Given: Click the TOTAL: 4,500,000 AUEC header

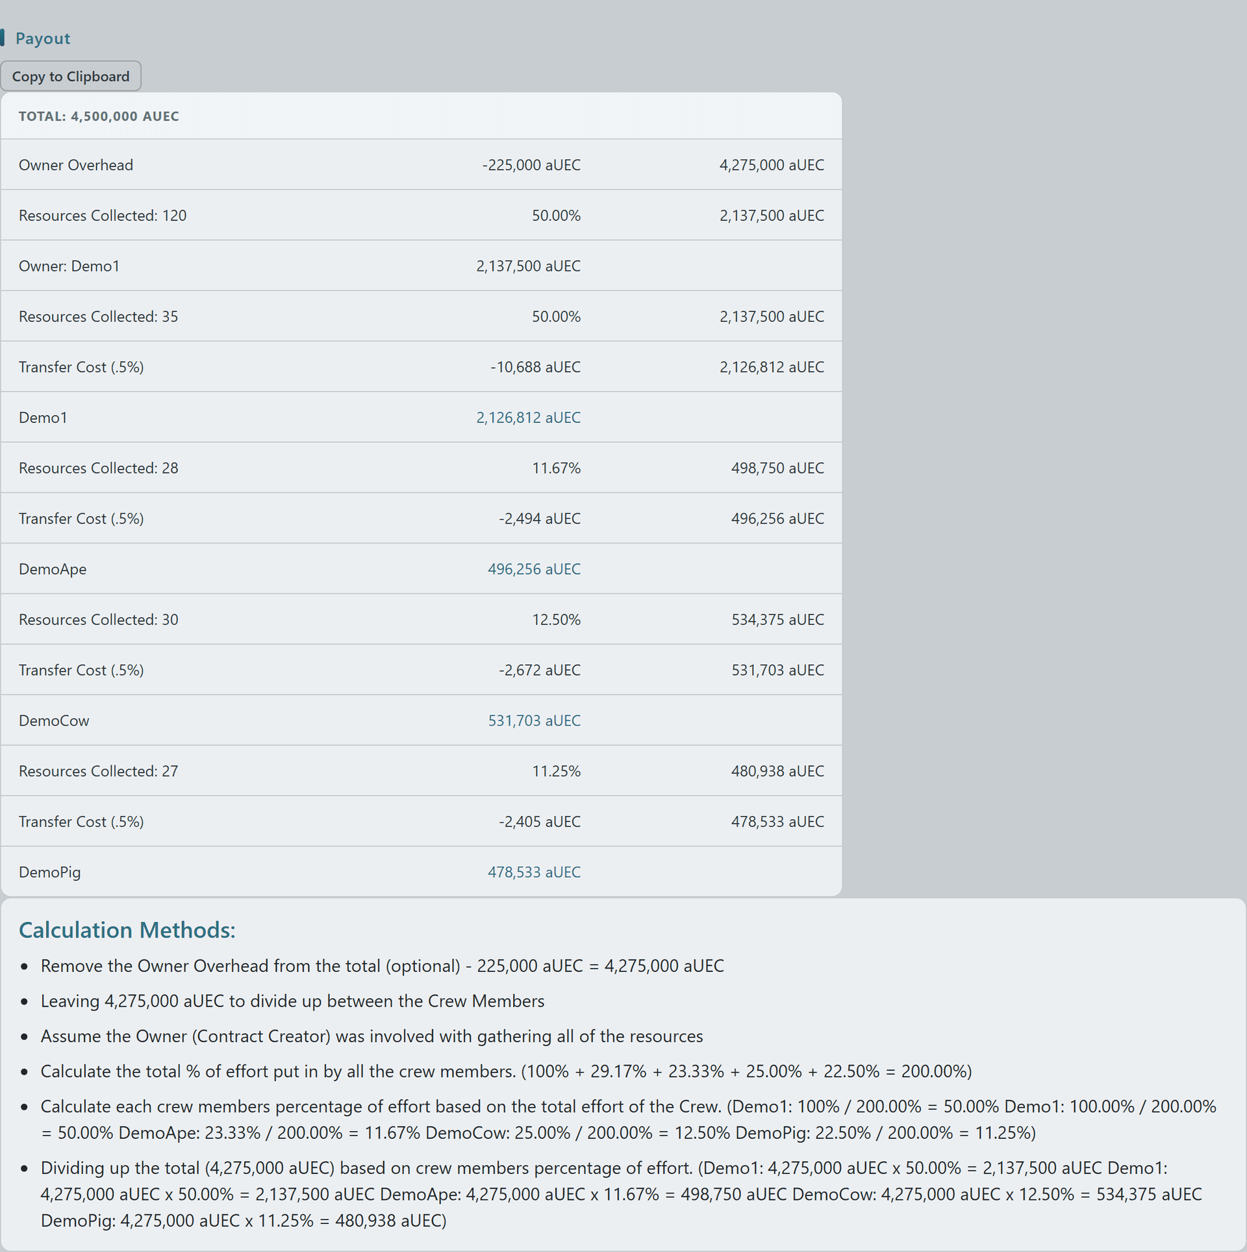Looking at the screenshot, I should tap(99, 116).
